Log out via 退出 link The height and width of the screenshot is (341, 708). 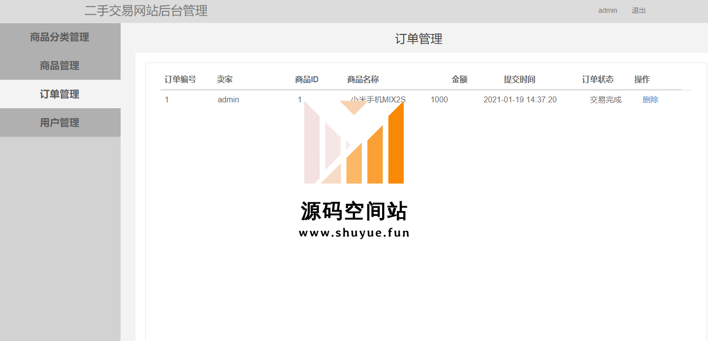coord(639,10)
